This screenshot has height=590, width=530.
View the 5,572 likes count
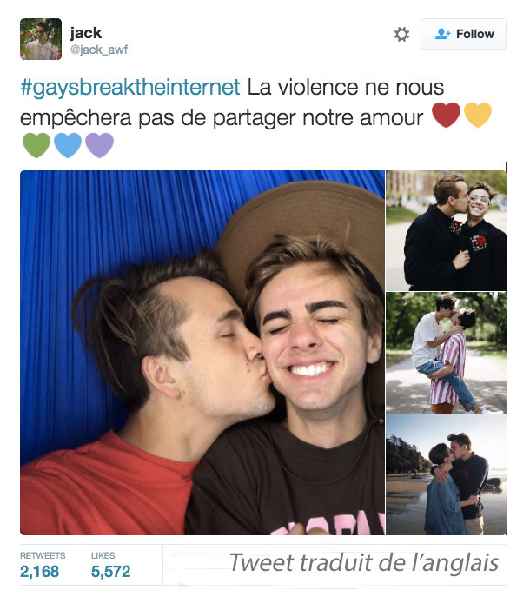(x=110, y=572)
